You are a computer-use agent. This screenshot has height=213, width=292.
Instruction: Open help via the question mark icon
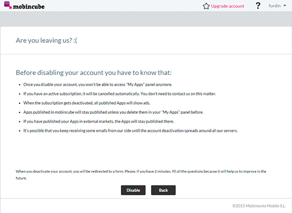258,6
